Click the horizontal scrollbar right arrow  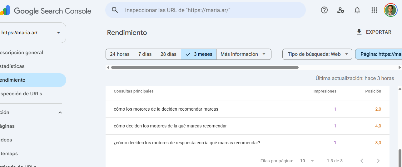400,67
